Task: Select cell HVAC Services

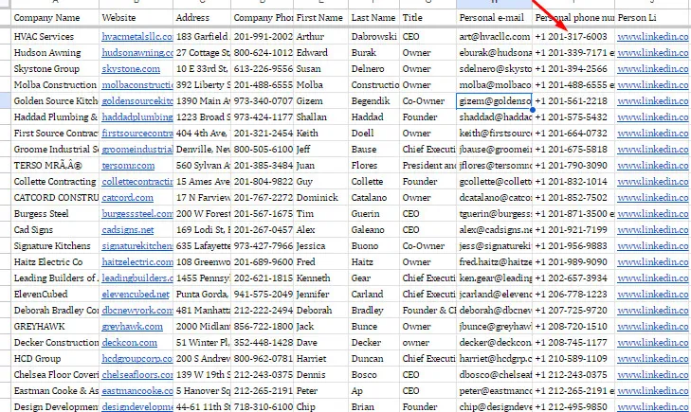Action: point(55,37)
